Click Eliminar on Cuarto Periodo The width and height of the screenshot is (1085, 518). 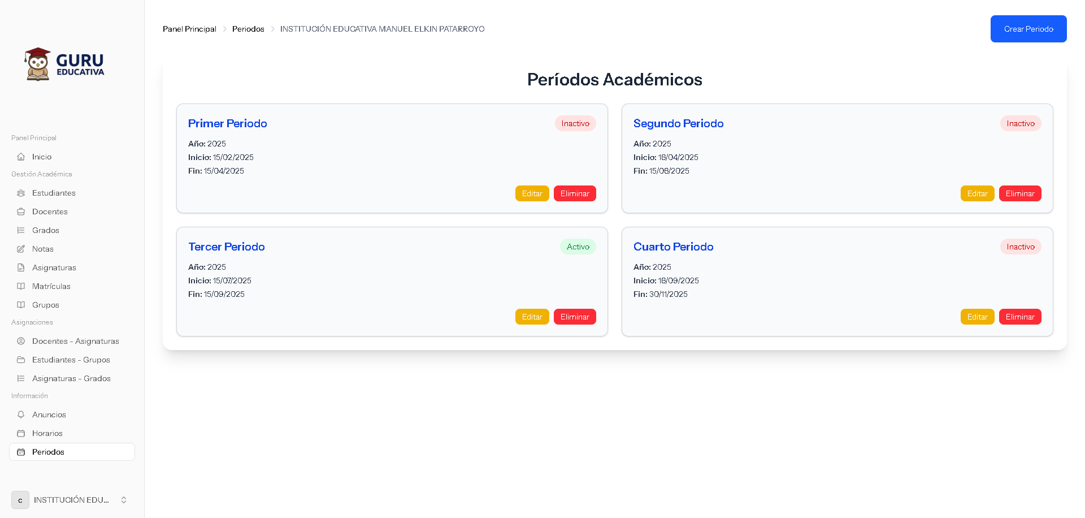(1020, 317)
